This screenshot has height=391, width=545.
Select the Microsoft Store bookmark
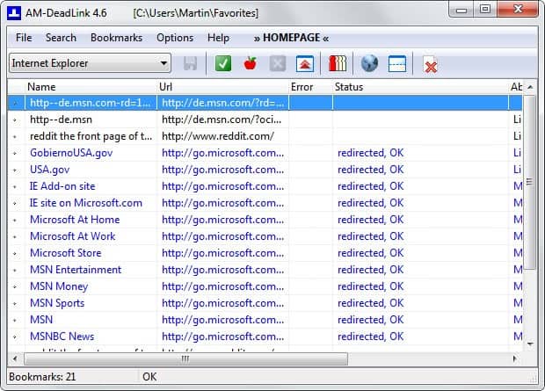pos(265,253)
